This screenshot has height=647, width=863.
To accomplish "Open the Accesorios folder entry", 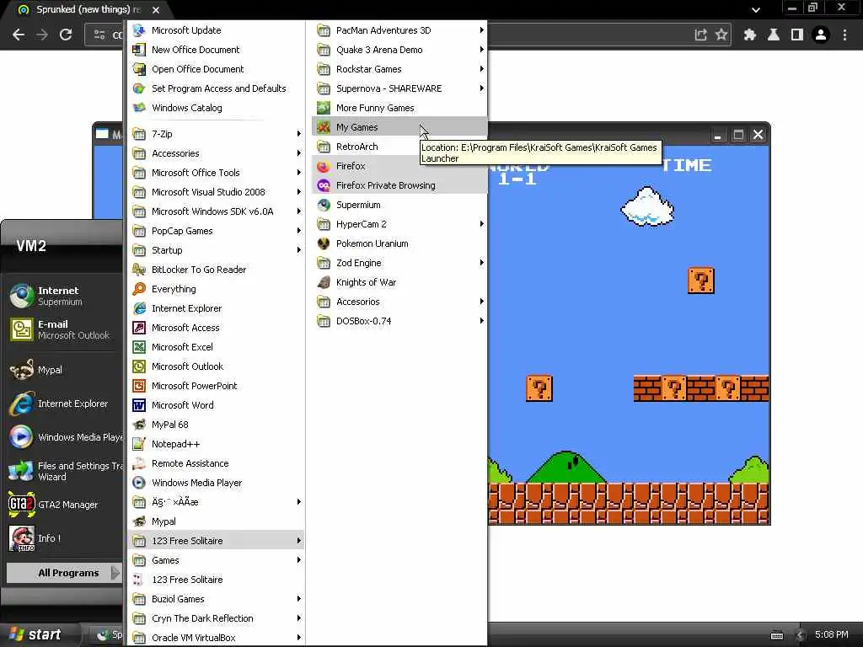I will click(x=399, y=302).
